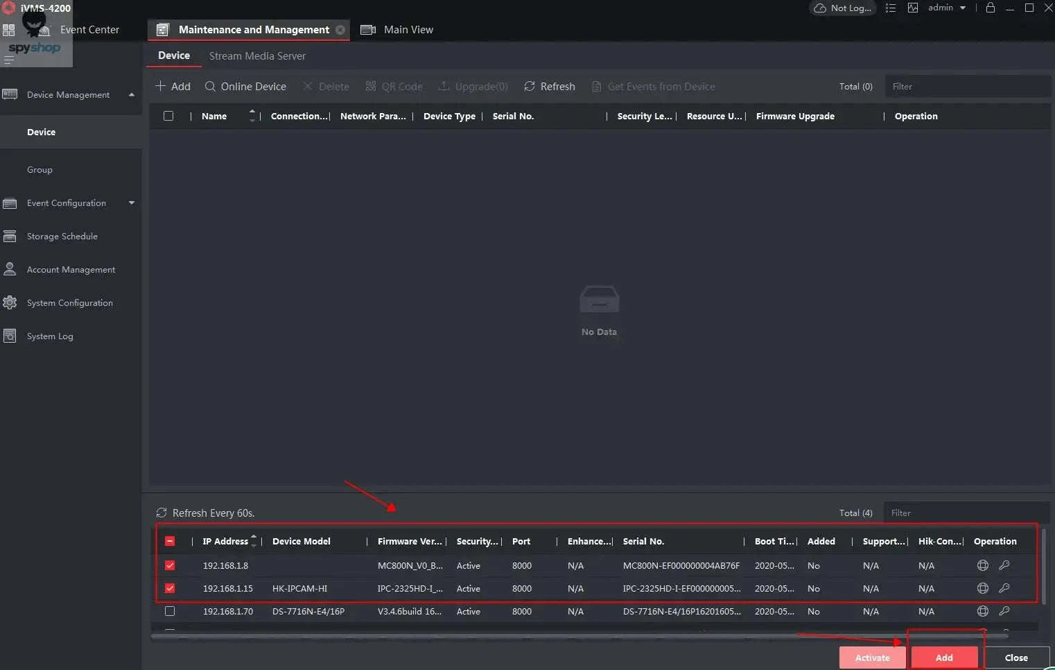Click the lock screen padlock icon
The image size is (1055, 670).
tap(990, 8)
